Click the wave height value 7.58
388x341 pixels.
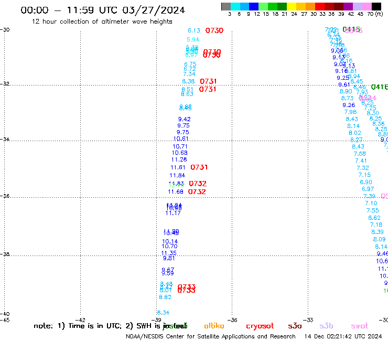[360, 154]
